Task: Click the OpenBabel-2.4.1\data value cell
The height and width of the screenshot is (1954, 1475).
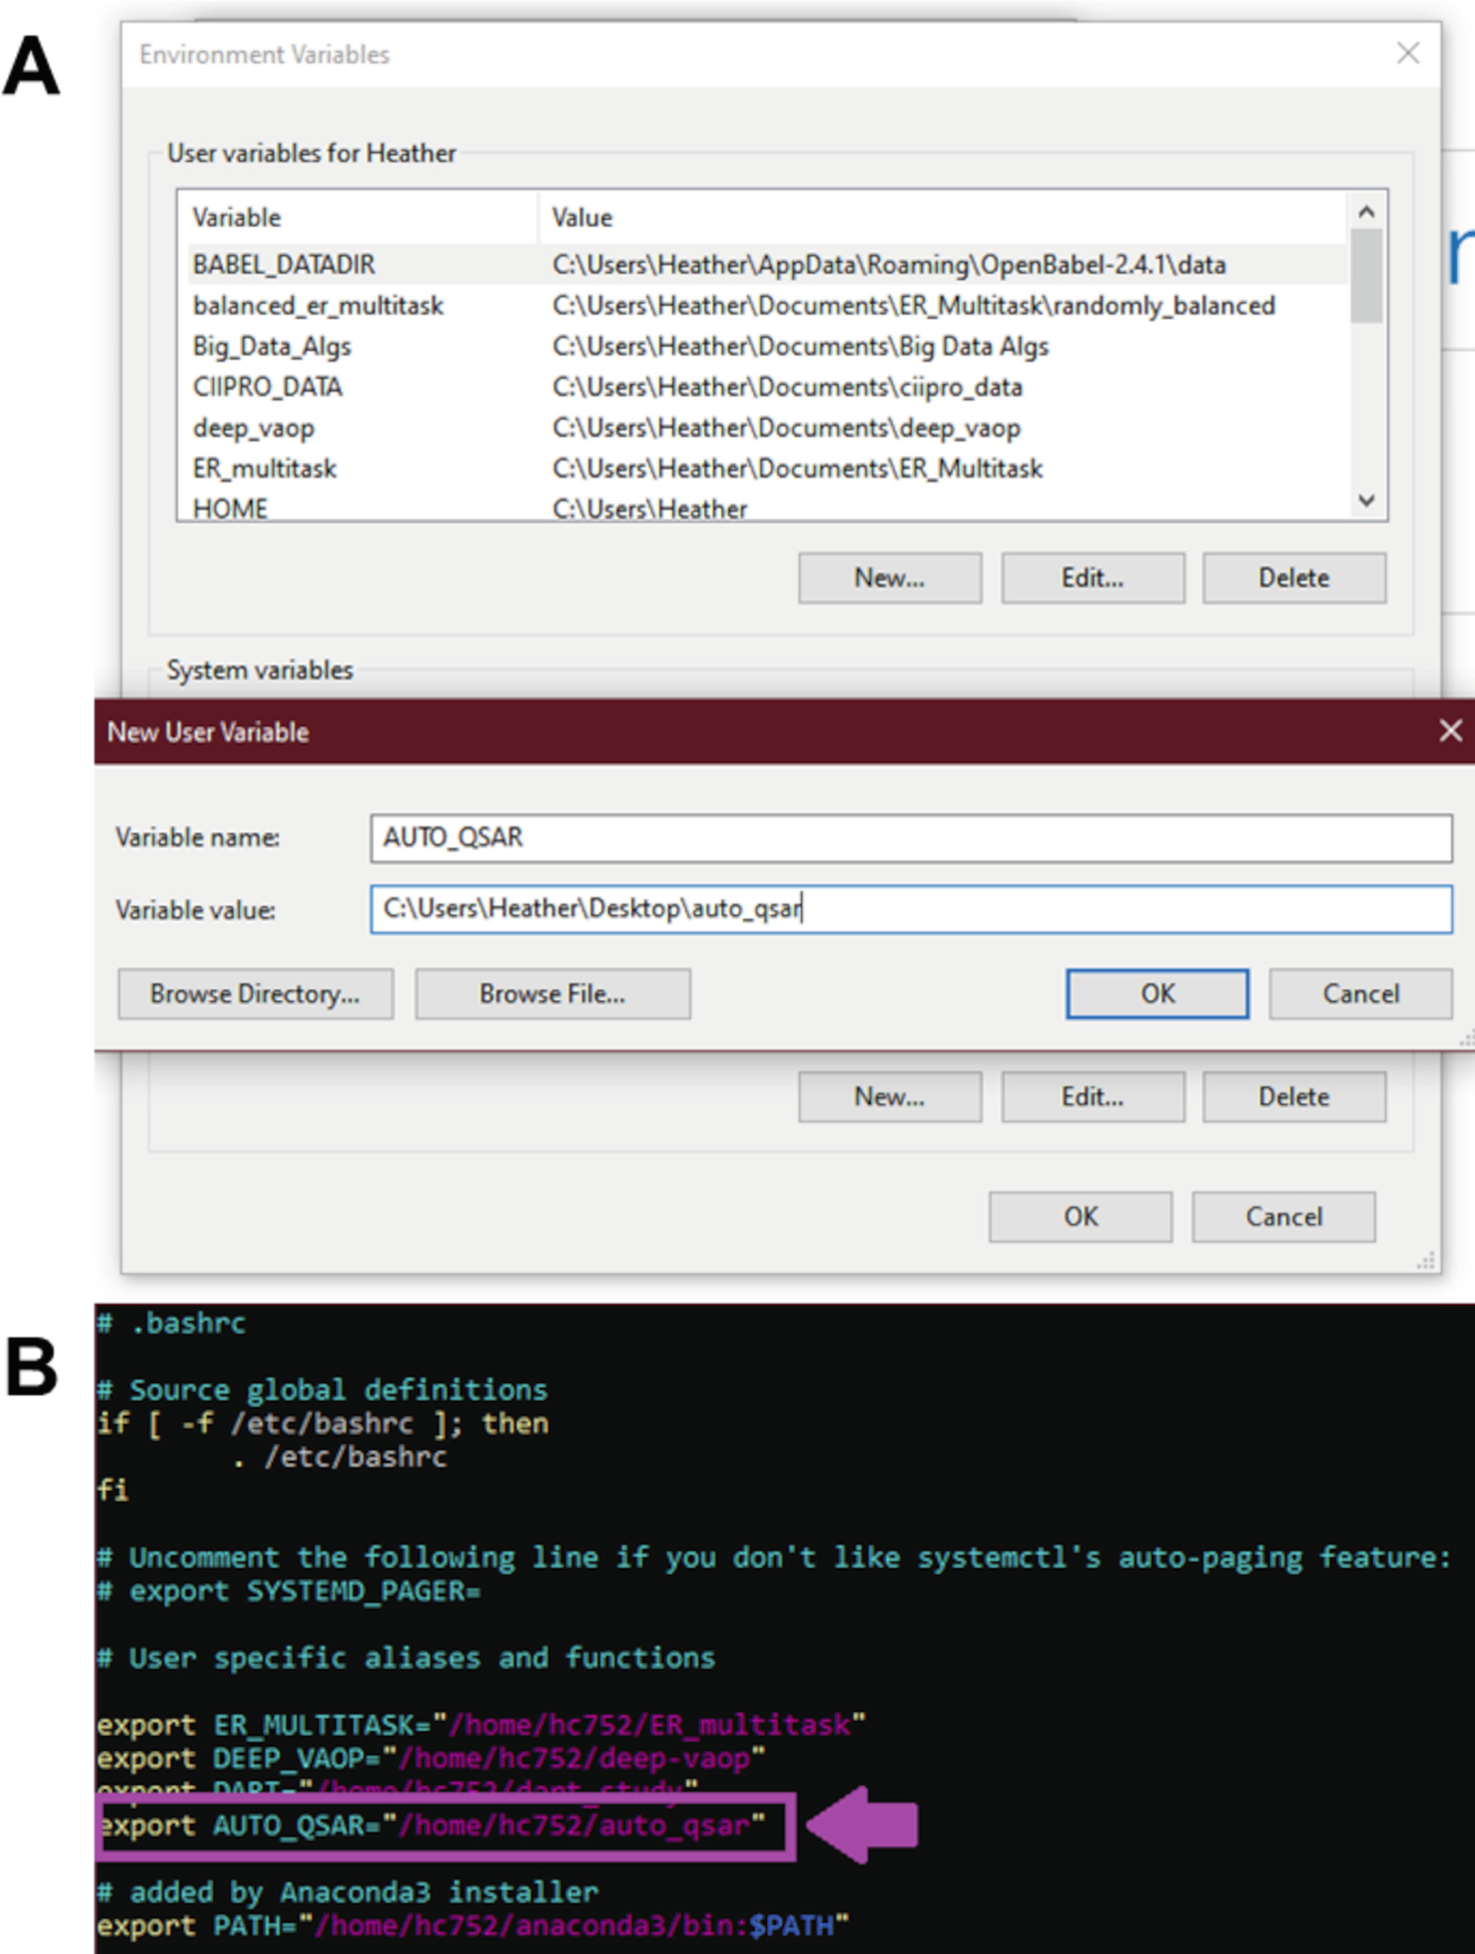Action: click(889, 264)
